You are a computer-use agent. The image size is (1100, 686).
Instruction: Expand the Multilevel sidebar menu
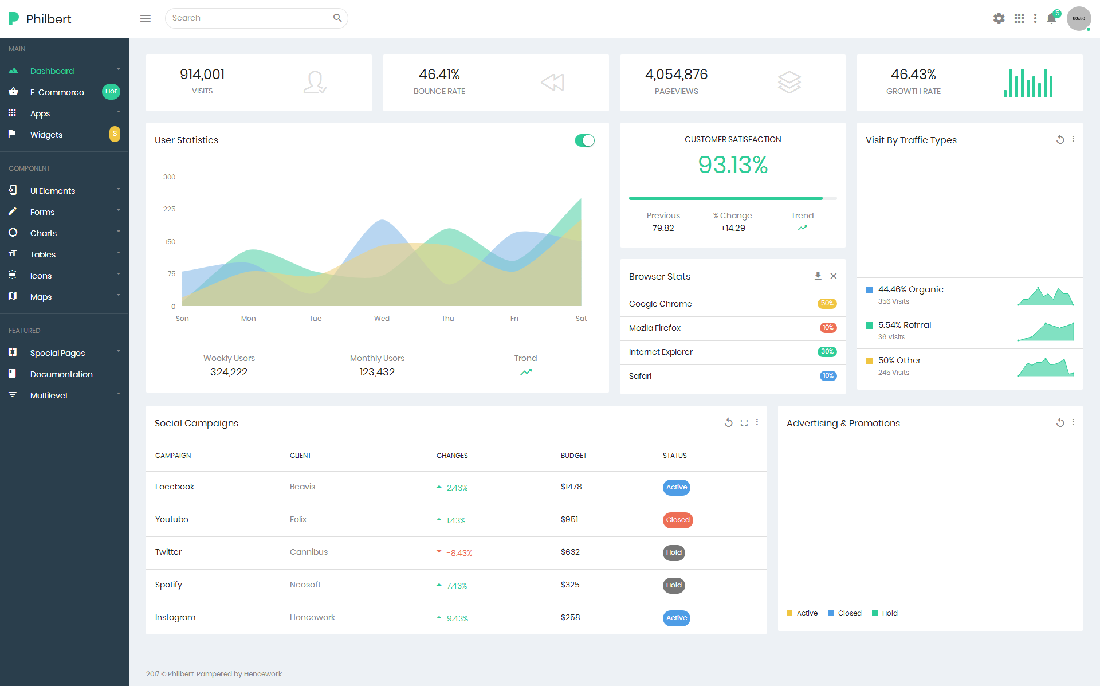[64, 395]
